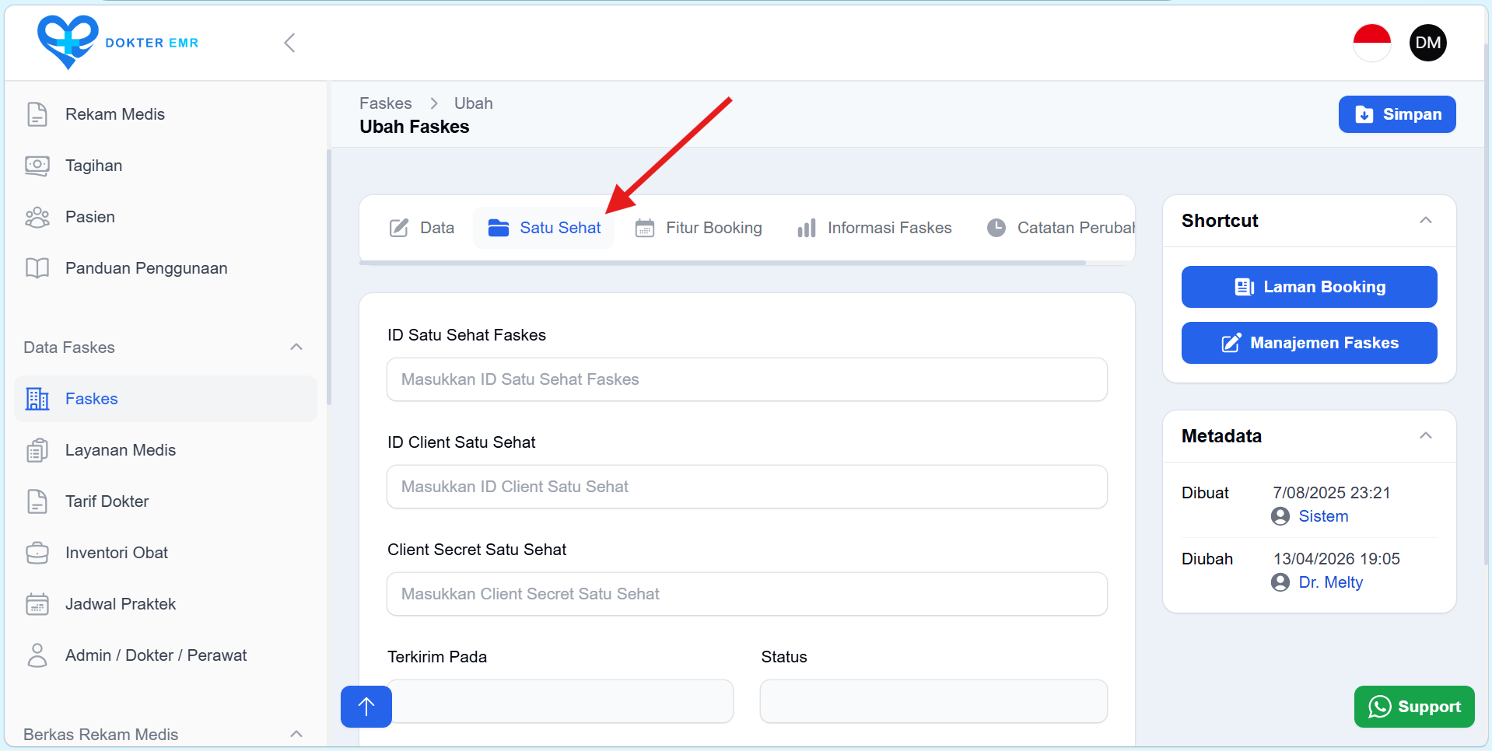
Task: Click the Pasien people icon
Action: click(37, 217)
